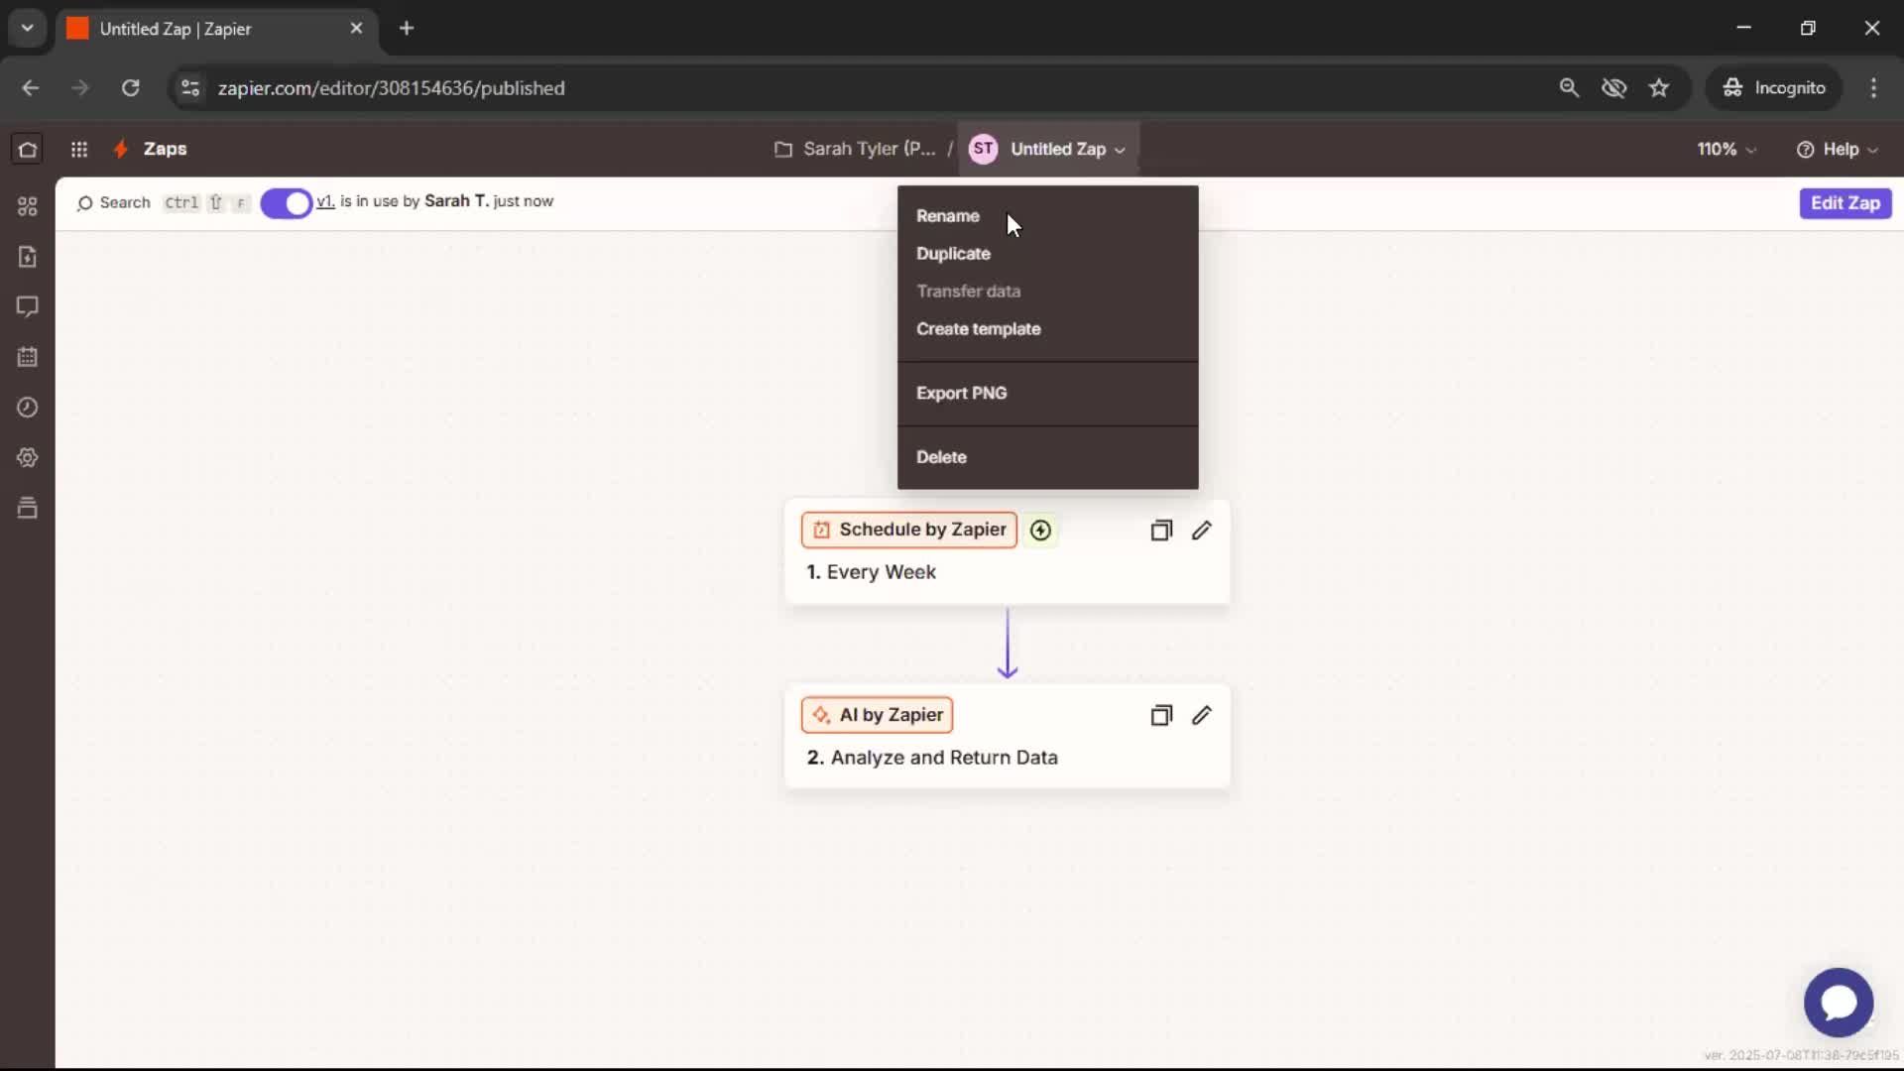Toggle the zap on/off switch
The image size is (1904, 1071).
[286, 203]
